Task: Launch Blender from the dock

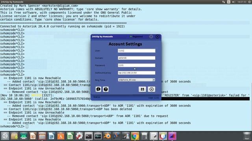Action: [107, 136]
